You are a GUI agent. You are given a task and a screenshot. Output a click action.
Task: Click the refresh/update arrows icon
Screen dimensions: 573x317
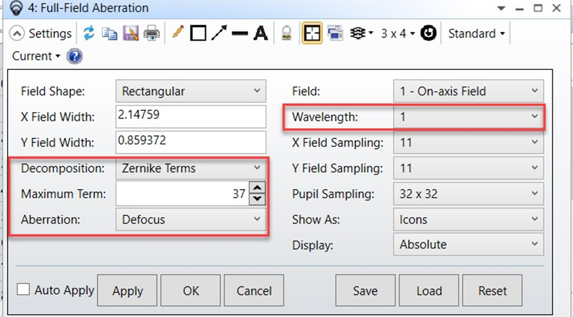88,33
